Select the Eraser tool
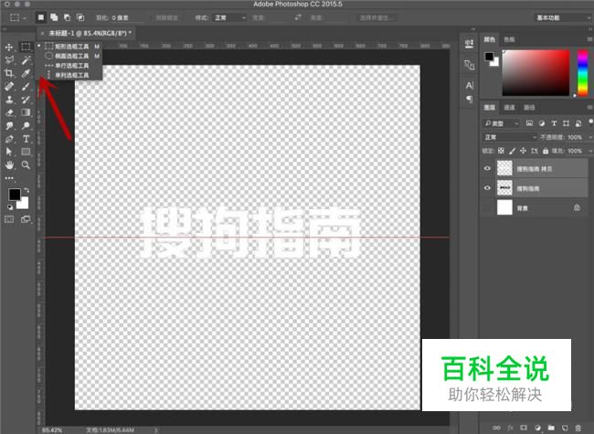Screen dimensions: 594x434 pos(9,112)
